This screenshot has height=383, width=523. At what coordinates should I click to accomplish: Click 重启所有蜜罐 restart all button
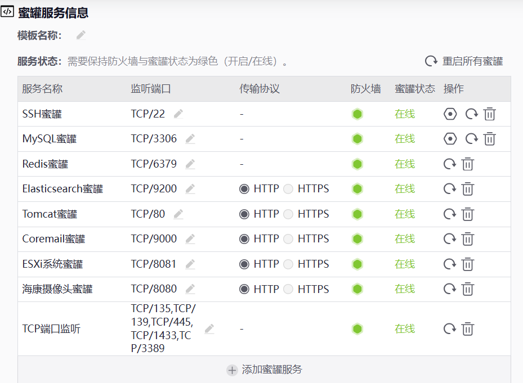click(464, 61)
